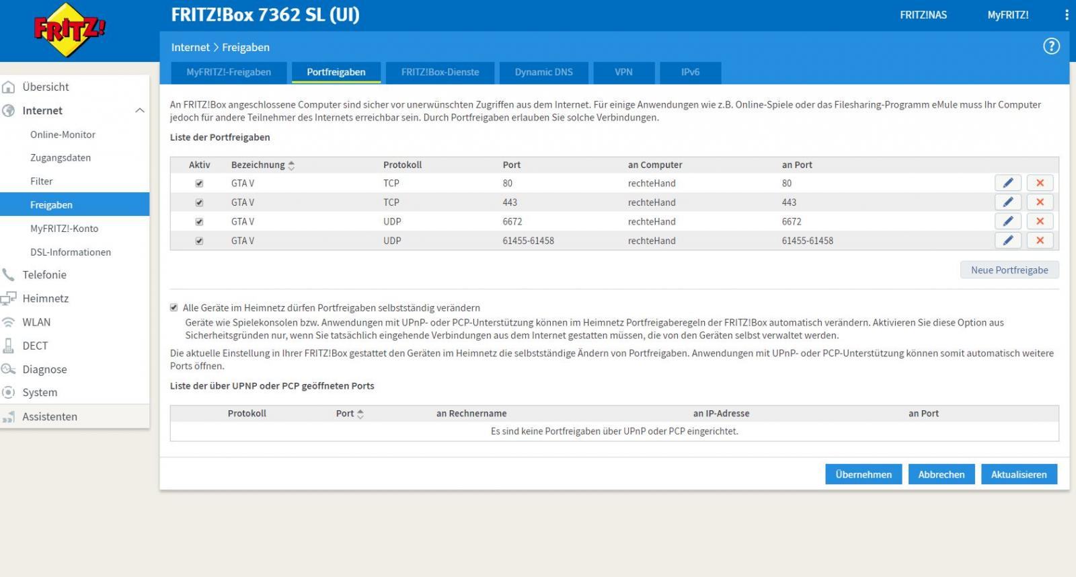This screenshot has width=1076, height=577.
Task: Click the Aktualisieren button
Action: pos(1019,474)
